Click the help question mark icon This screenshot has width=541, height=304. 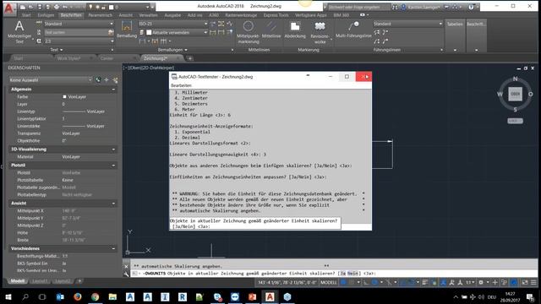[x=471, y=7]
